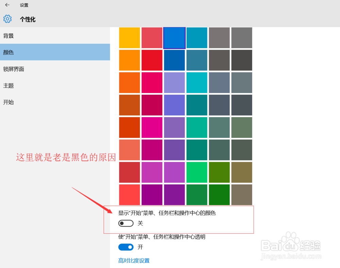Image resolution: width=340 pixels, height=268 pixels.
Task: Enable the Start menu accent color toggle
Action: 125,223
